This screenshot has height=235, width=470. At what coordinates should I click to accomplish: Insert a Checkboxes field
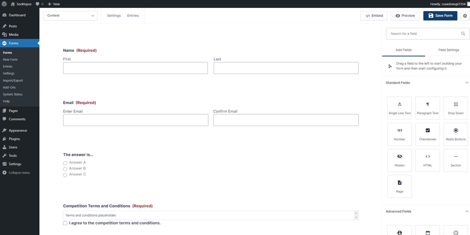coord(427,134)
